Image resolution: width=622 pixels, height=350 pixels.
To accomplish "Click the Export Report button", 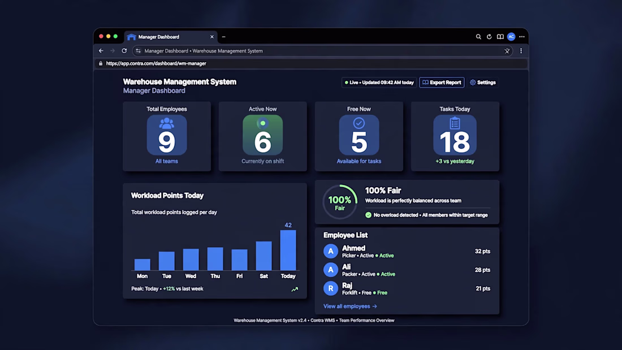I will [442, 83].
